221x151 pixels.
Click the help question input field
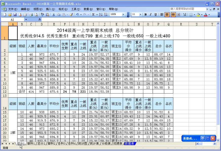click(188, 9)
